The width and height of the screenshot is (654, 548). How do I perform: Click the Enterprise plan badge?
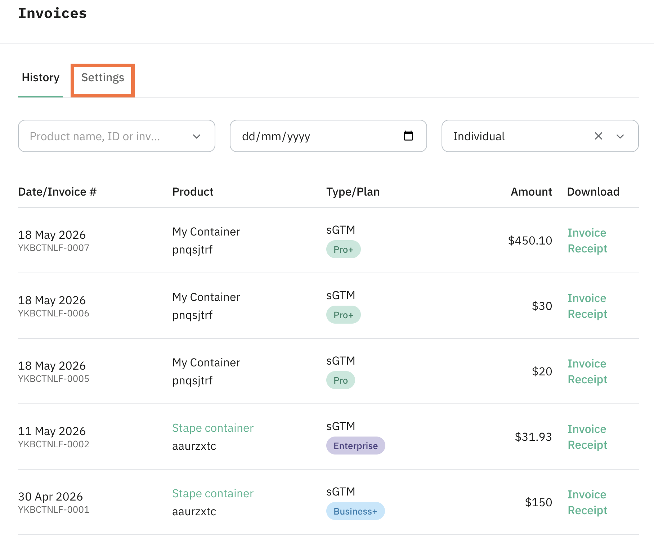(x=356, y=446)
